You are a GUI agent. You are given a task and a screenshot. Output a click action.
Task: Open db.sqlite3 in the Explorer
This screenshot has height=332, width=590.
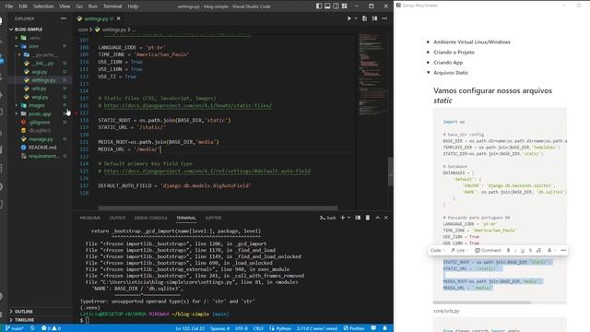point(39,131)
